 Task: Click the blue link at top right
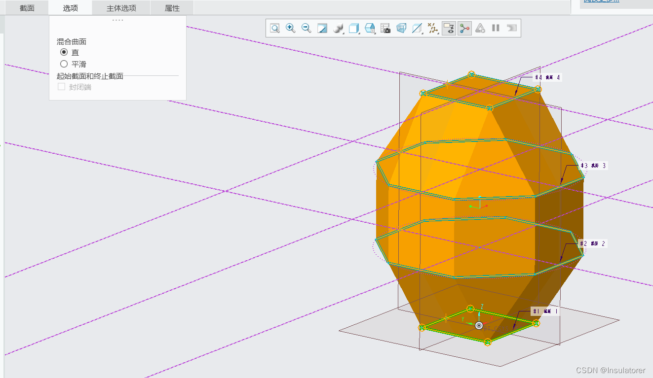(x=601, y=1)
